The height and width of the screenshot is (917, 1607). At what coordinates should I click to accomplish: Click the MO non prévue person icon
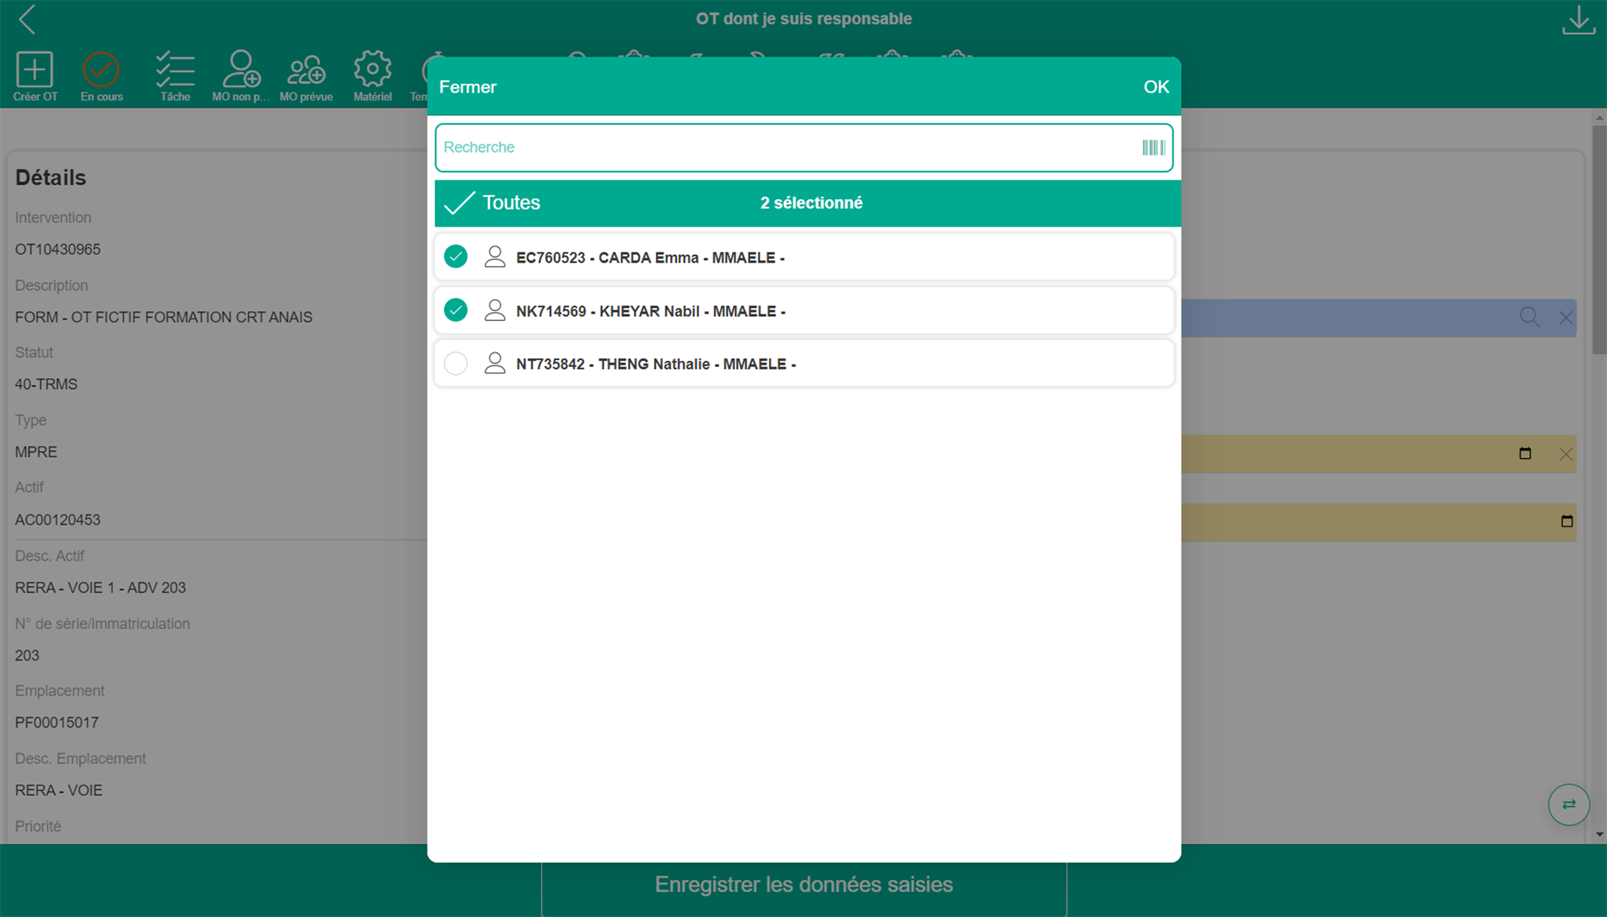tap(241, 71)
